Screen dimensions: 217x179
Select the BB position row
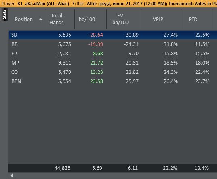113,44
